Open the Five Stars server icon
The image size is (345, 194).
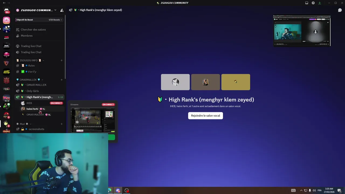click(x=6, y=55)
